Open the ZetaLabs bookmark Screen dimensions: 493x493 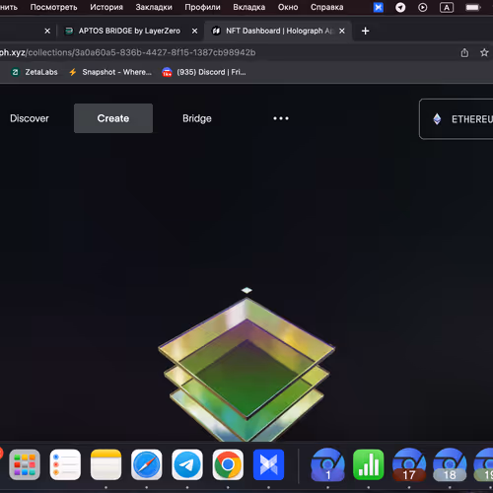point(35,72)
